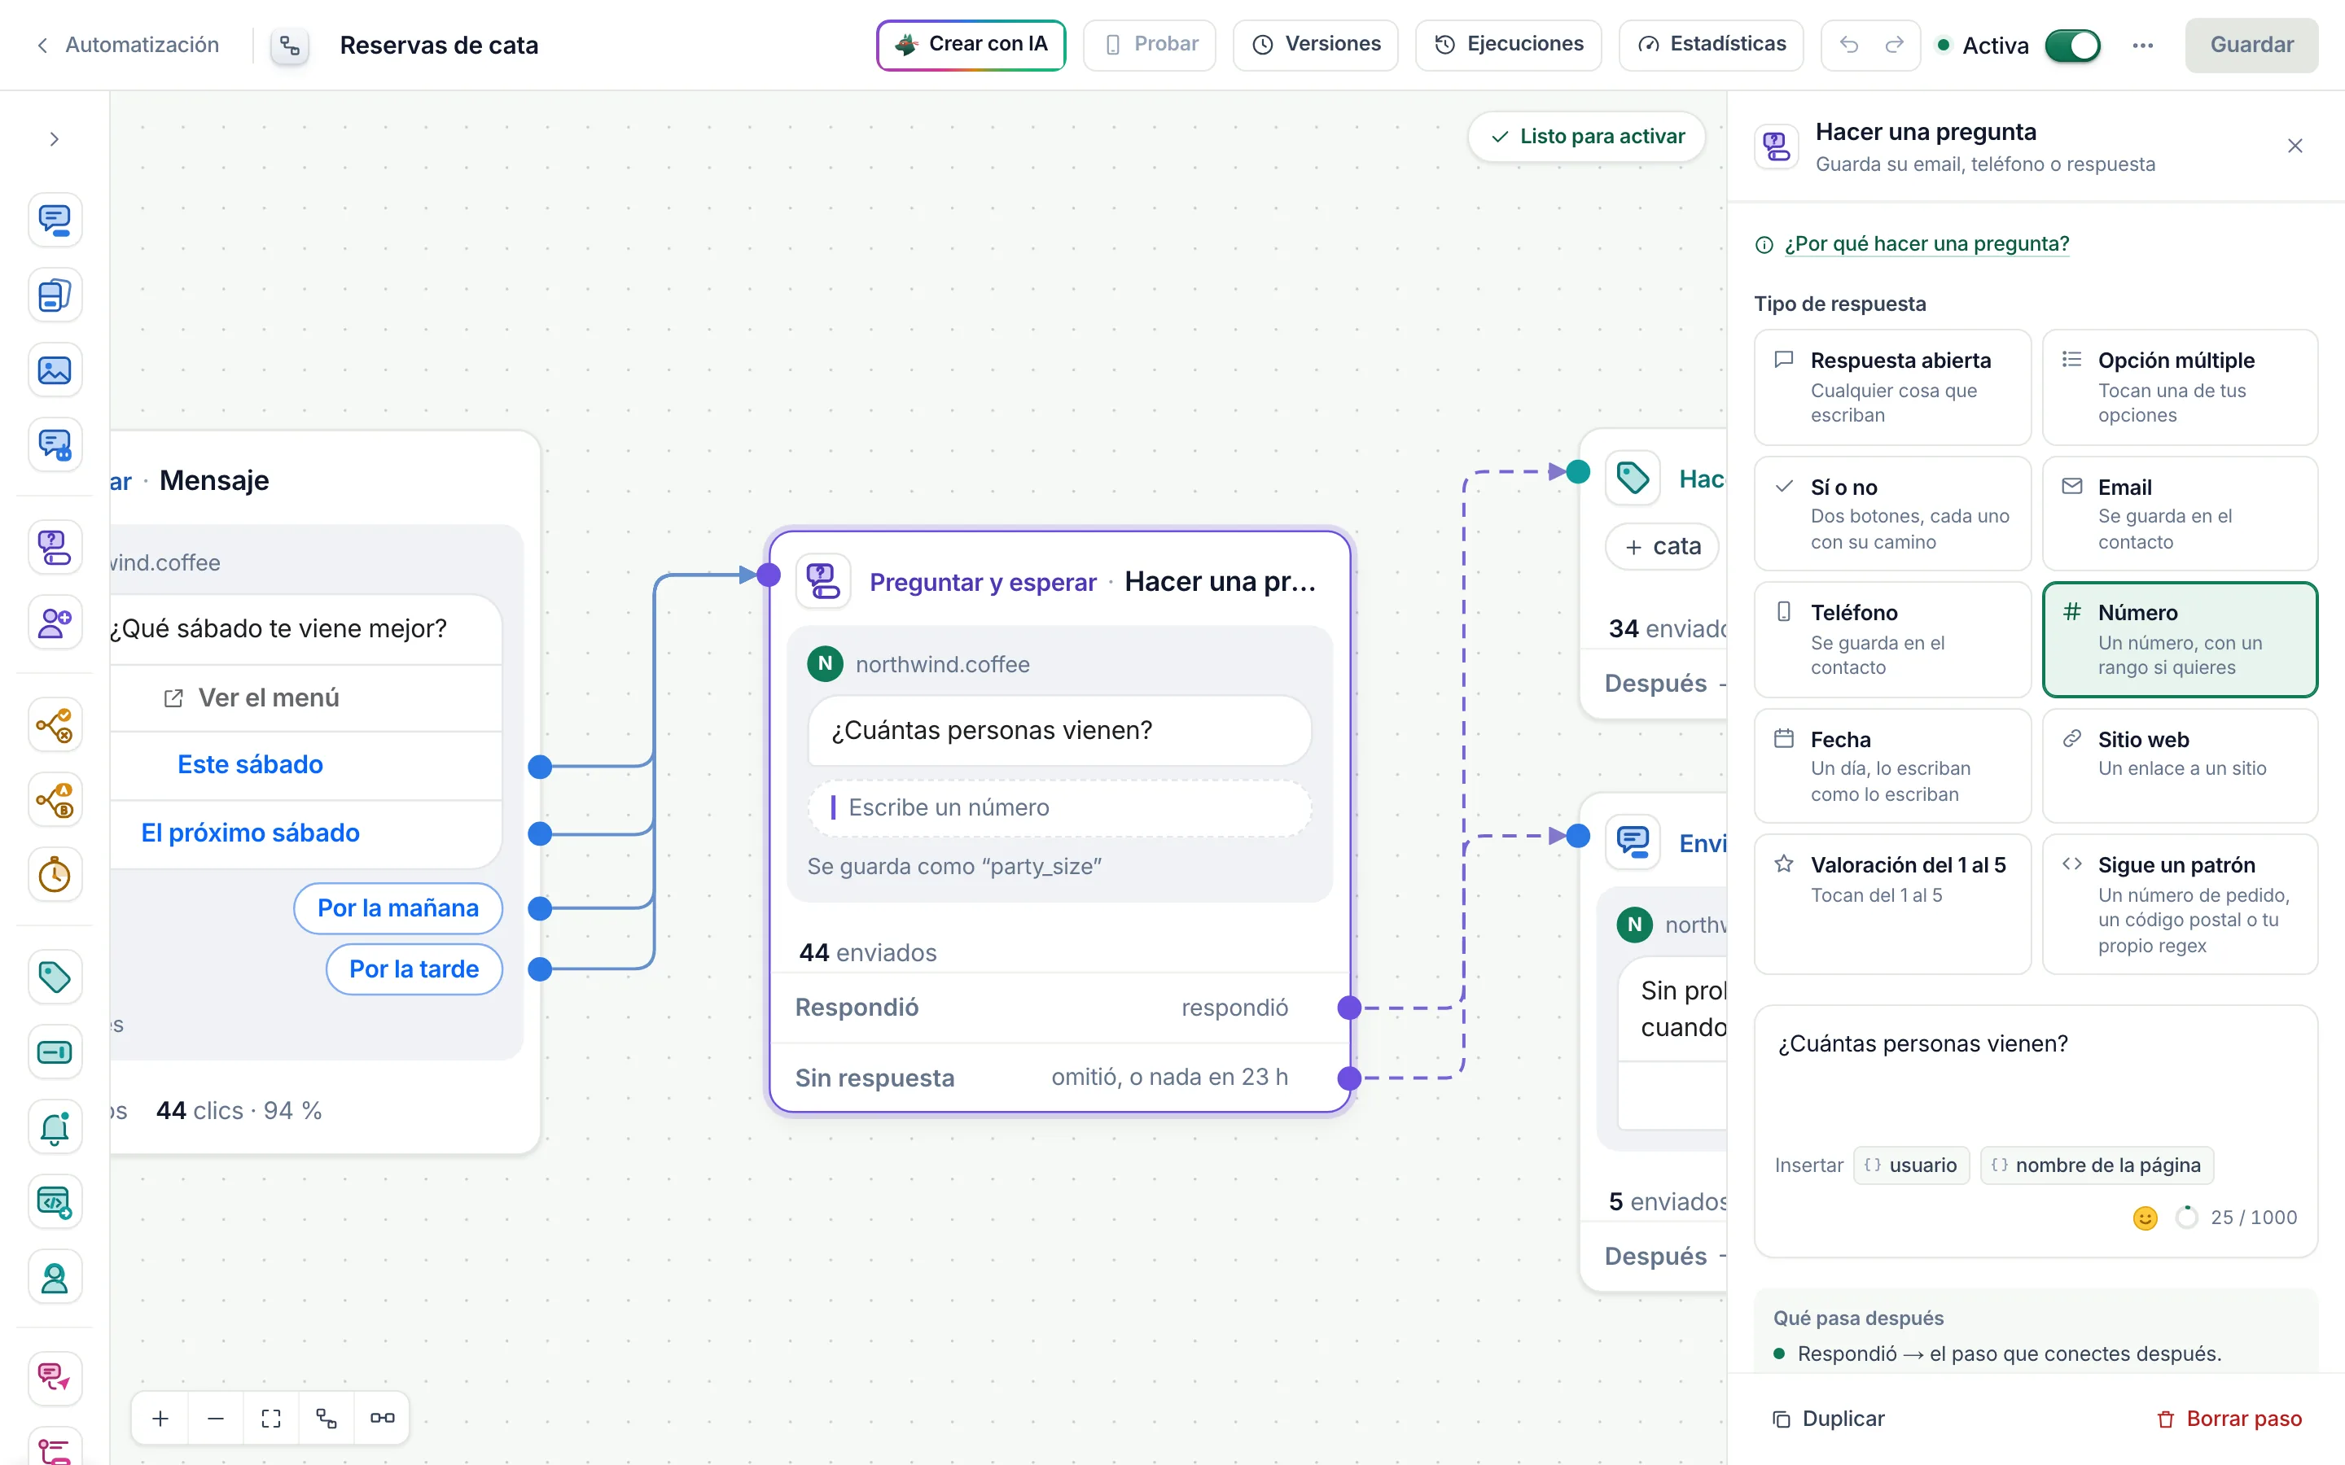Click the Guardar button

coord(2251,45)
